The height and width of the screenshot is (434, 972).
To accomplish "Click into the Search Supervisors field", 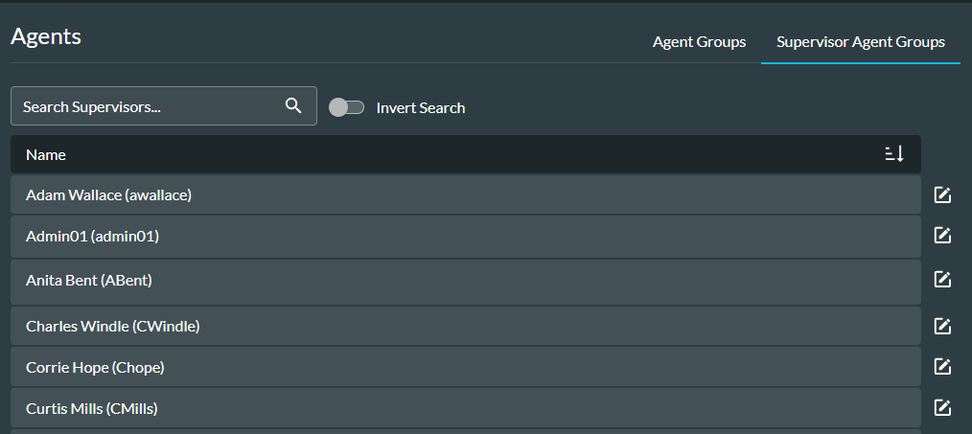I will click(x=144, y=106).
